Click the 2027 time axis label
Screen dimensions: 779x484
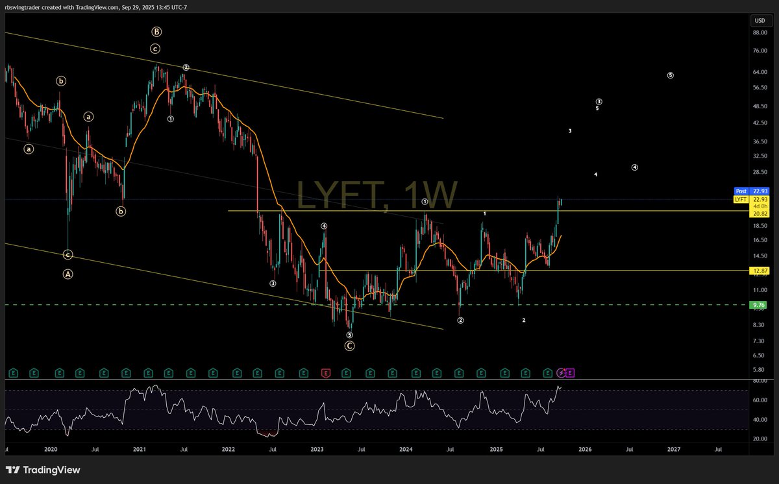(674, 449)
